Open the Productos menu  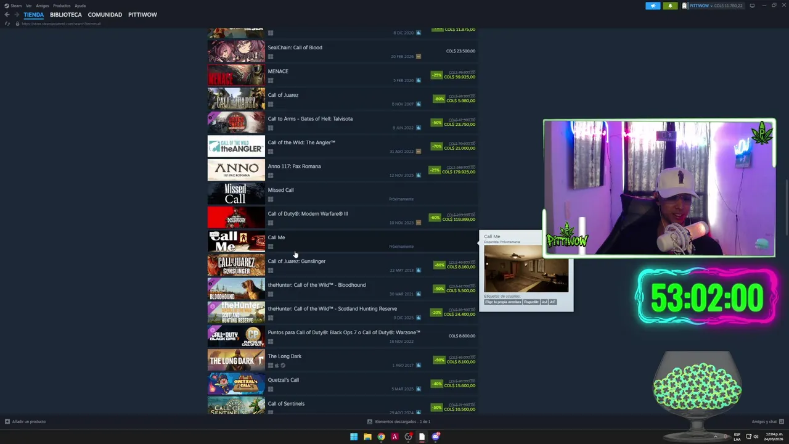(x=62, y=6)
